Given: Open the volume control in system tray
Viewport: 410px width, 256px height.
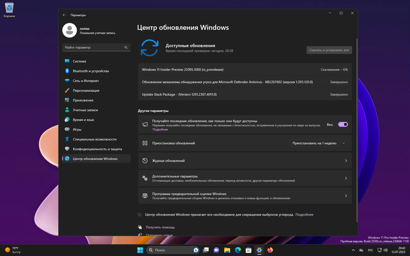Looking at the screenshot, I should coord(385,250).
